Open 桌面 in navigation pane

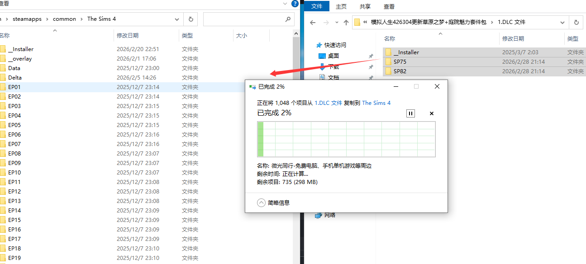(333, 56)
